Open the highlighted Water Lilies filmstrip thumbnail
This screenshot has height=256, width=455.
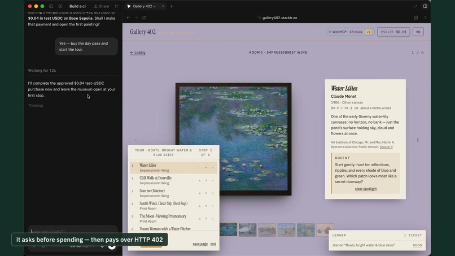coord(229,229)
